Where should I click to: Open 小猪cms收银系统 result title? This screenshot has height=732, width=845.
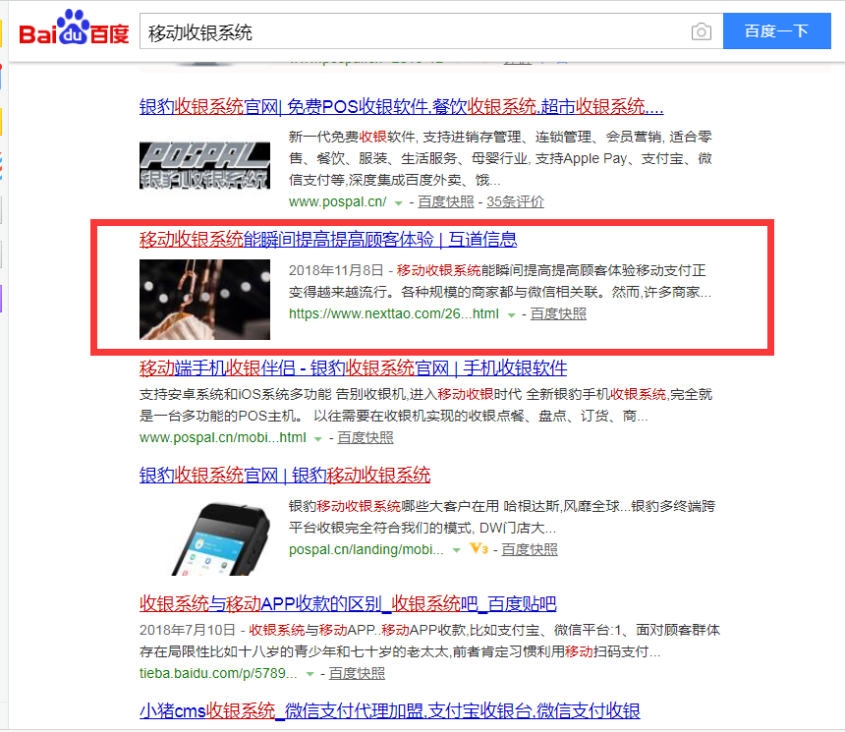tap(390, 711)
